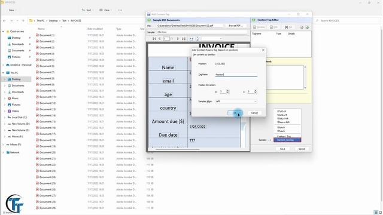383x215 pixels.
Task: Click the page number field in preview toolbar
Action: [166, 38]
